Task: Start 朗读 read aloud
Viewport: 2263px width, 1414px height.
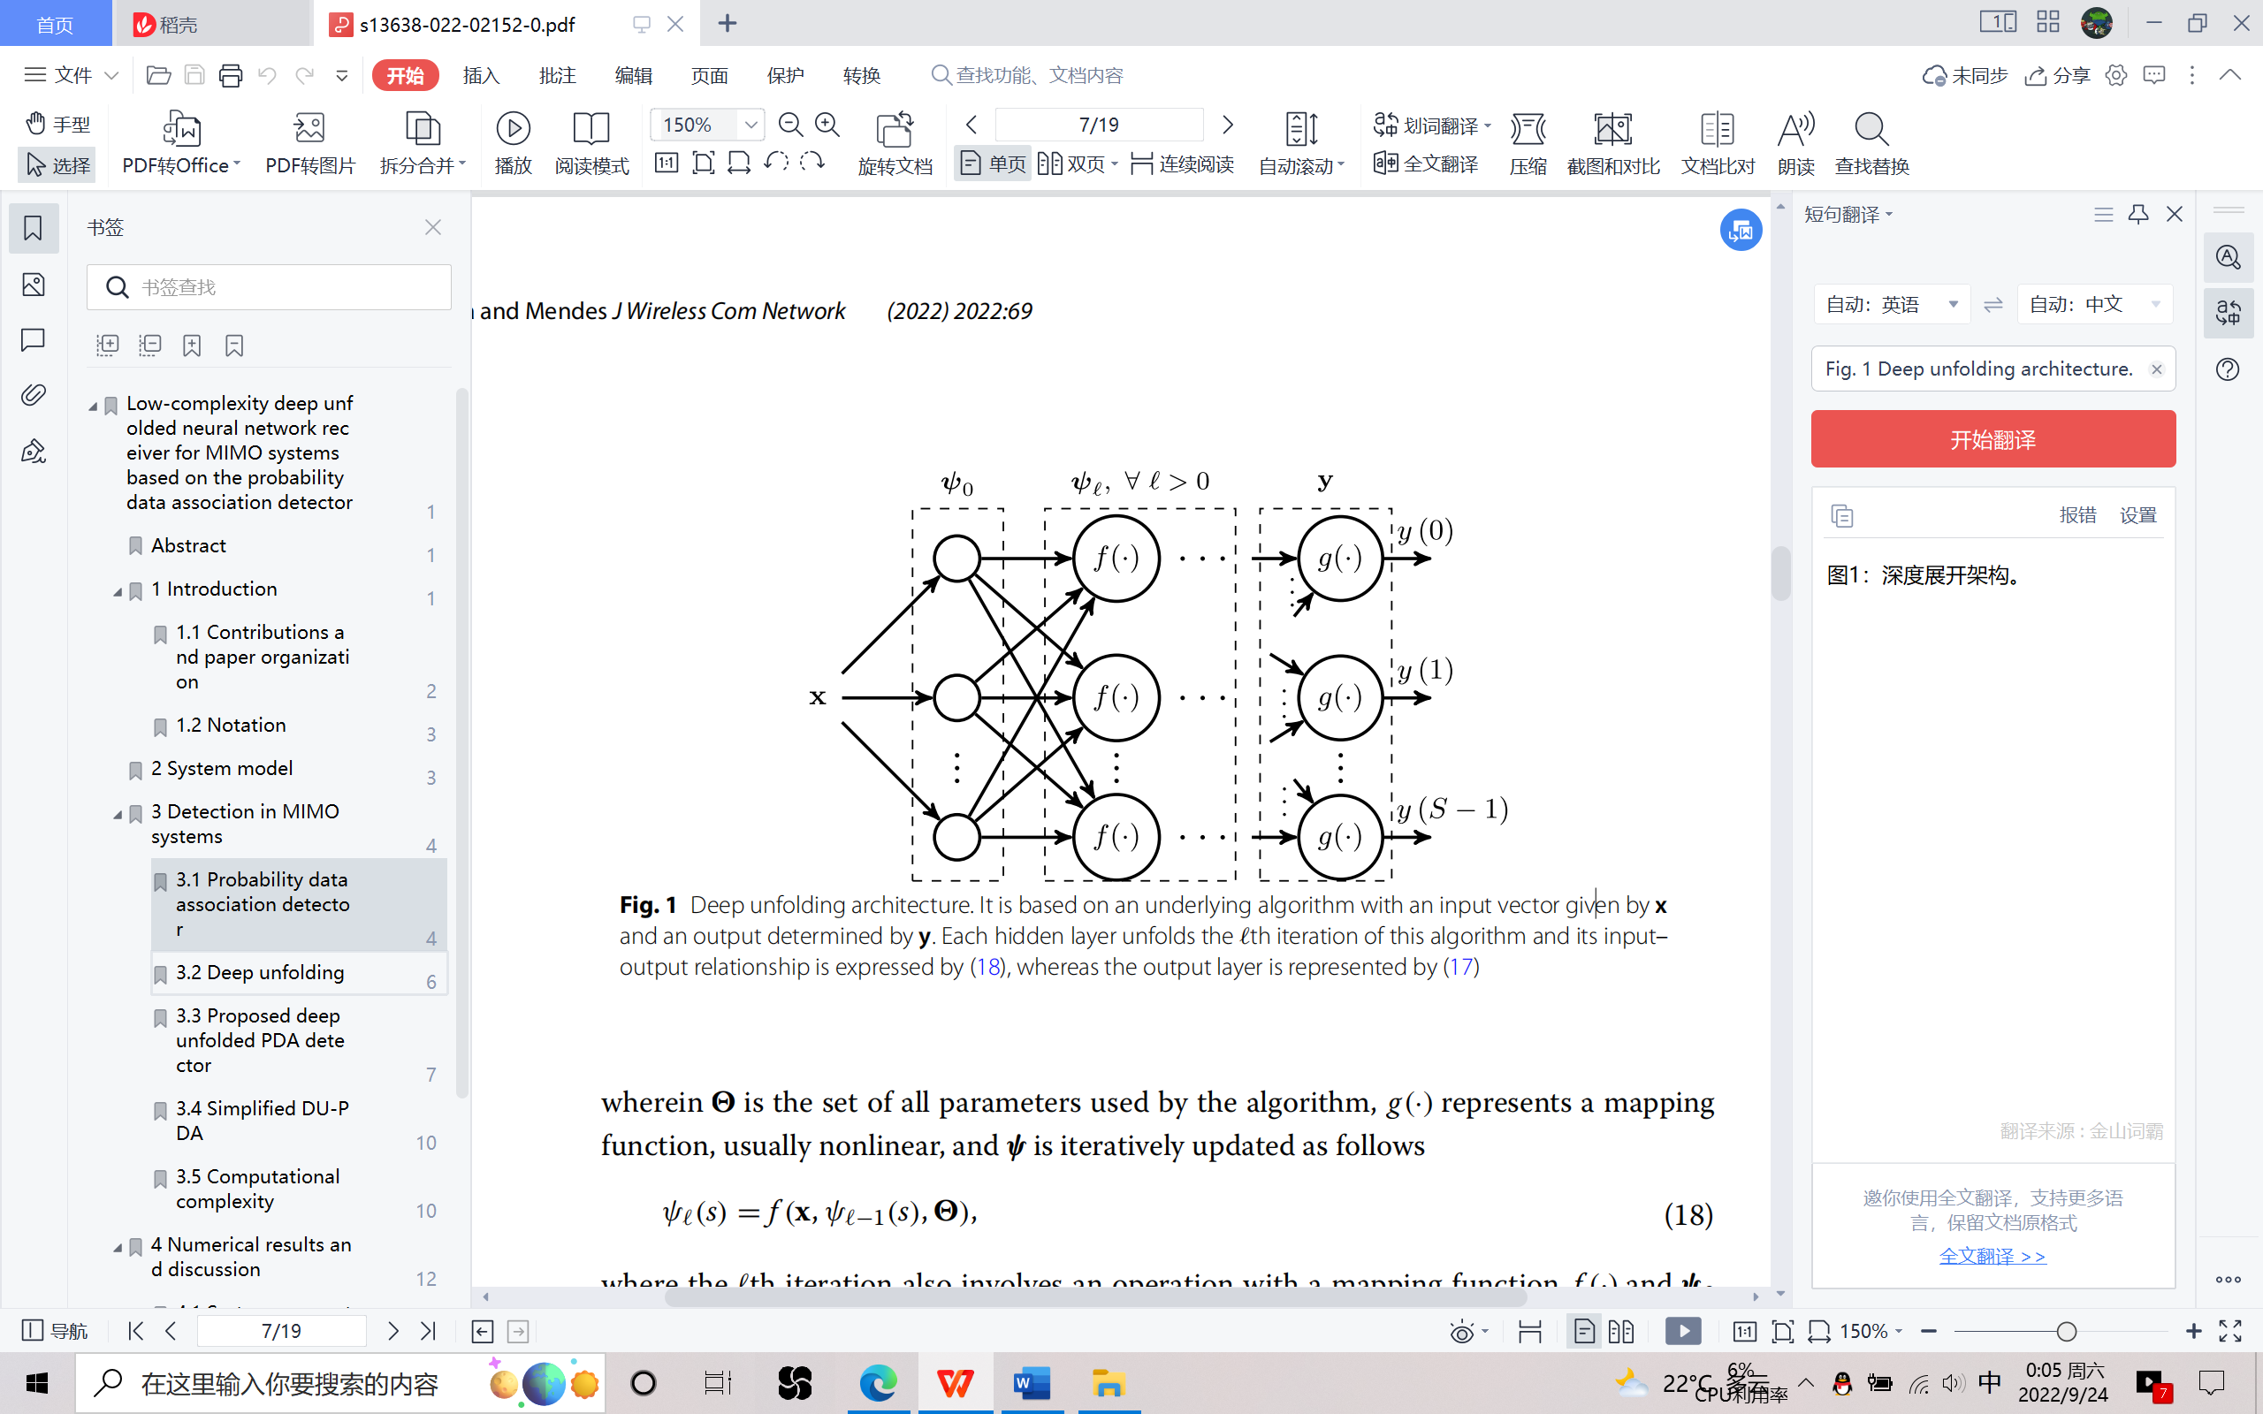Action: point(1795,143)
